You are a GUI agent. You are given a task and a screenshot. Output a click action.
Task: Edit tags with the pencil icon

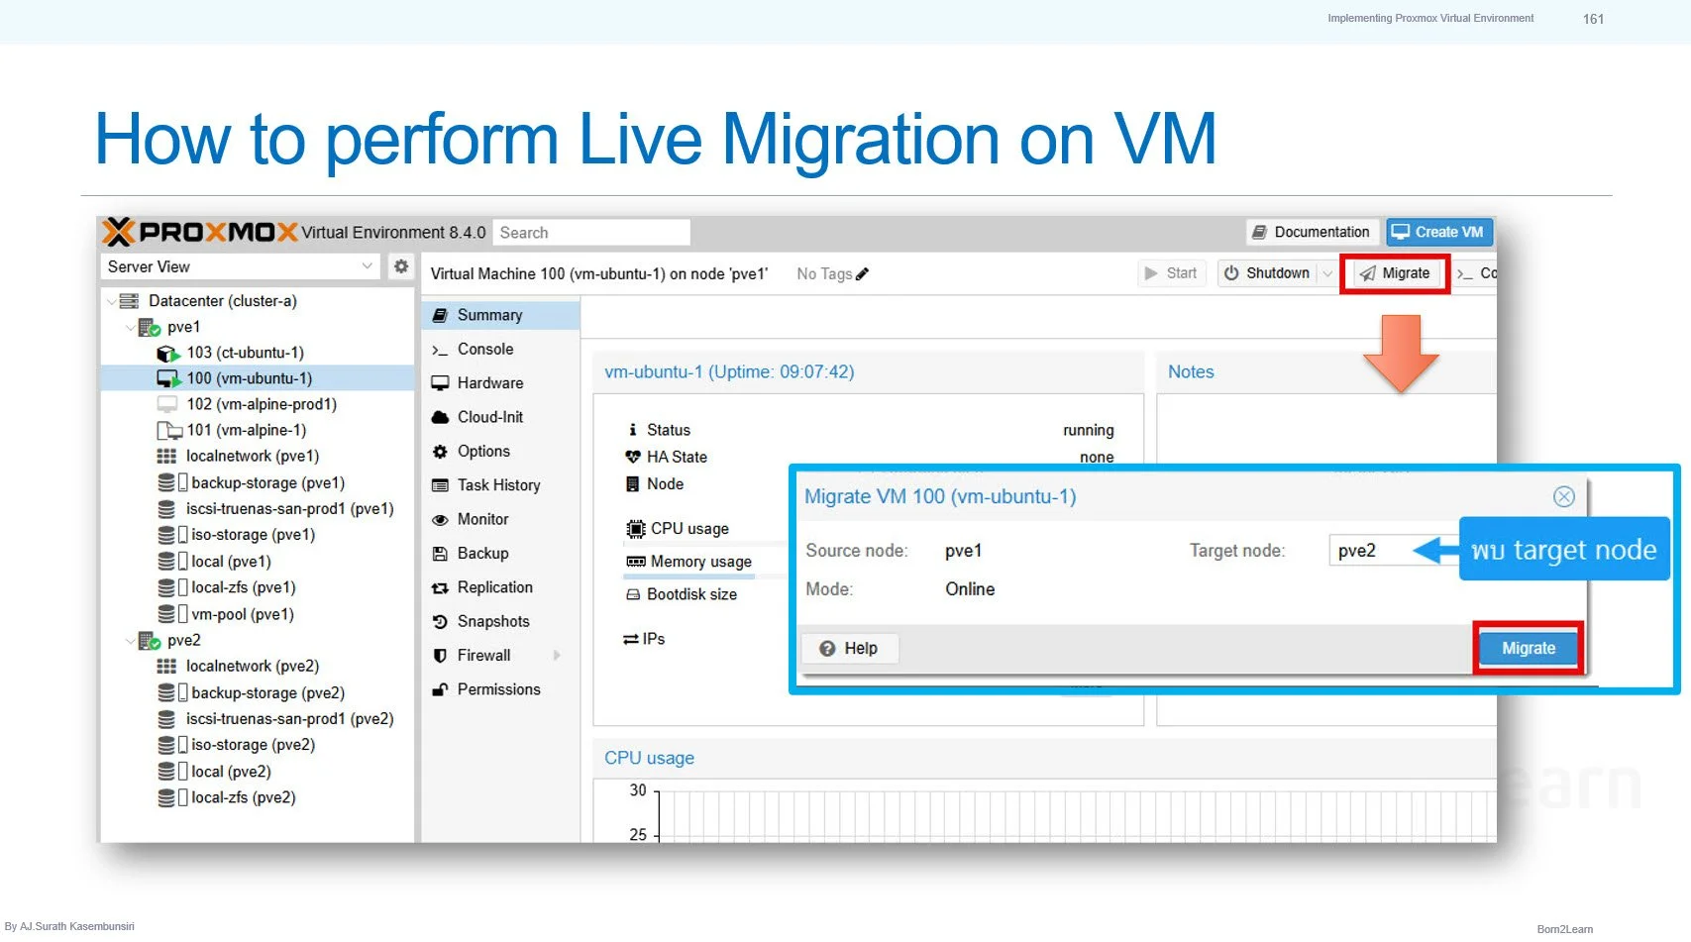click(862, 274)
